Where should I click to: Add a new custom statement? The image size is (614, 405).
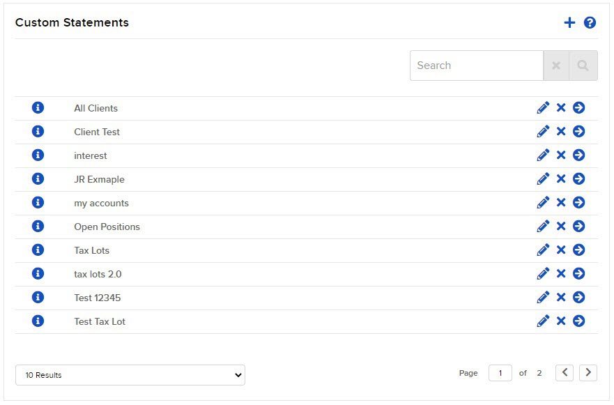(569, 22)
